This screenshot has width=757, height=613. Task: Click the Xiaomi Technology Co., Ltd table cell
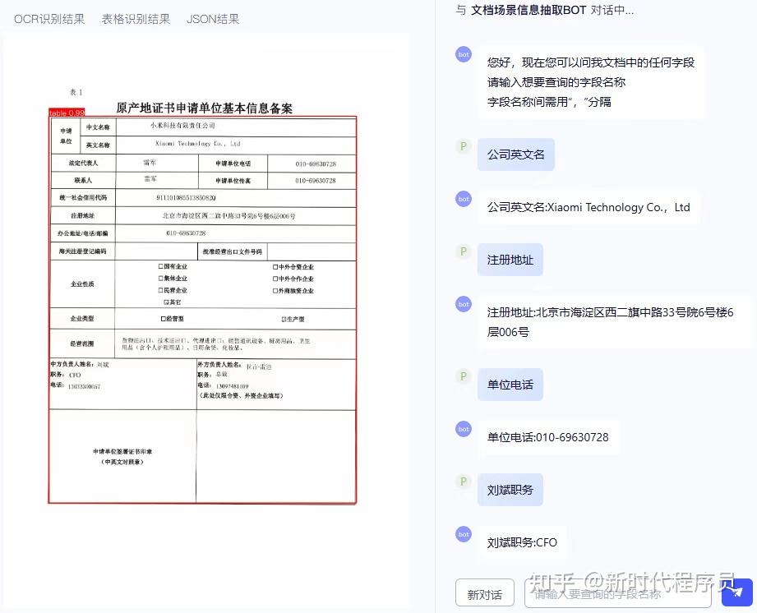tap(236, 145)
